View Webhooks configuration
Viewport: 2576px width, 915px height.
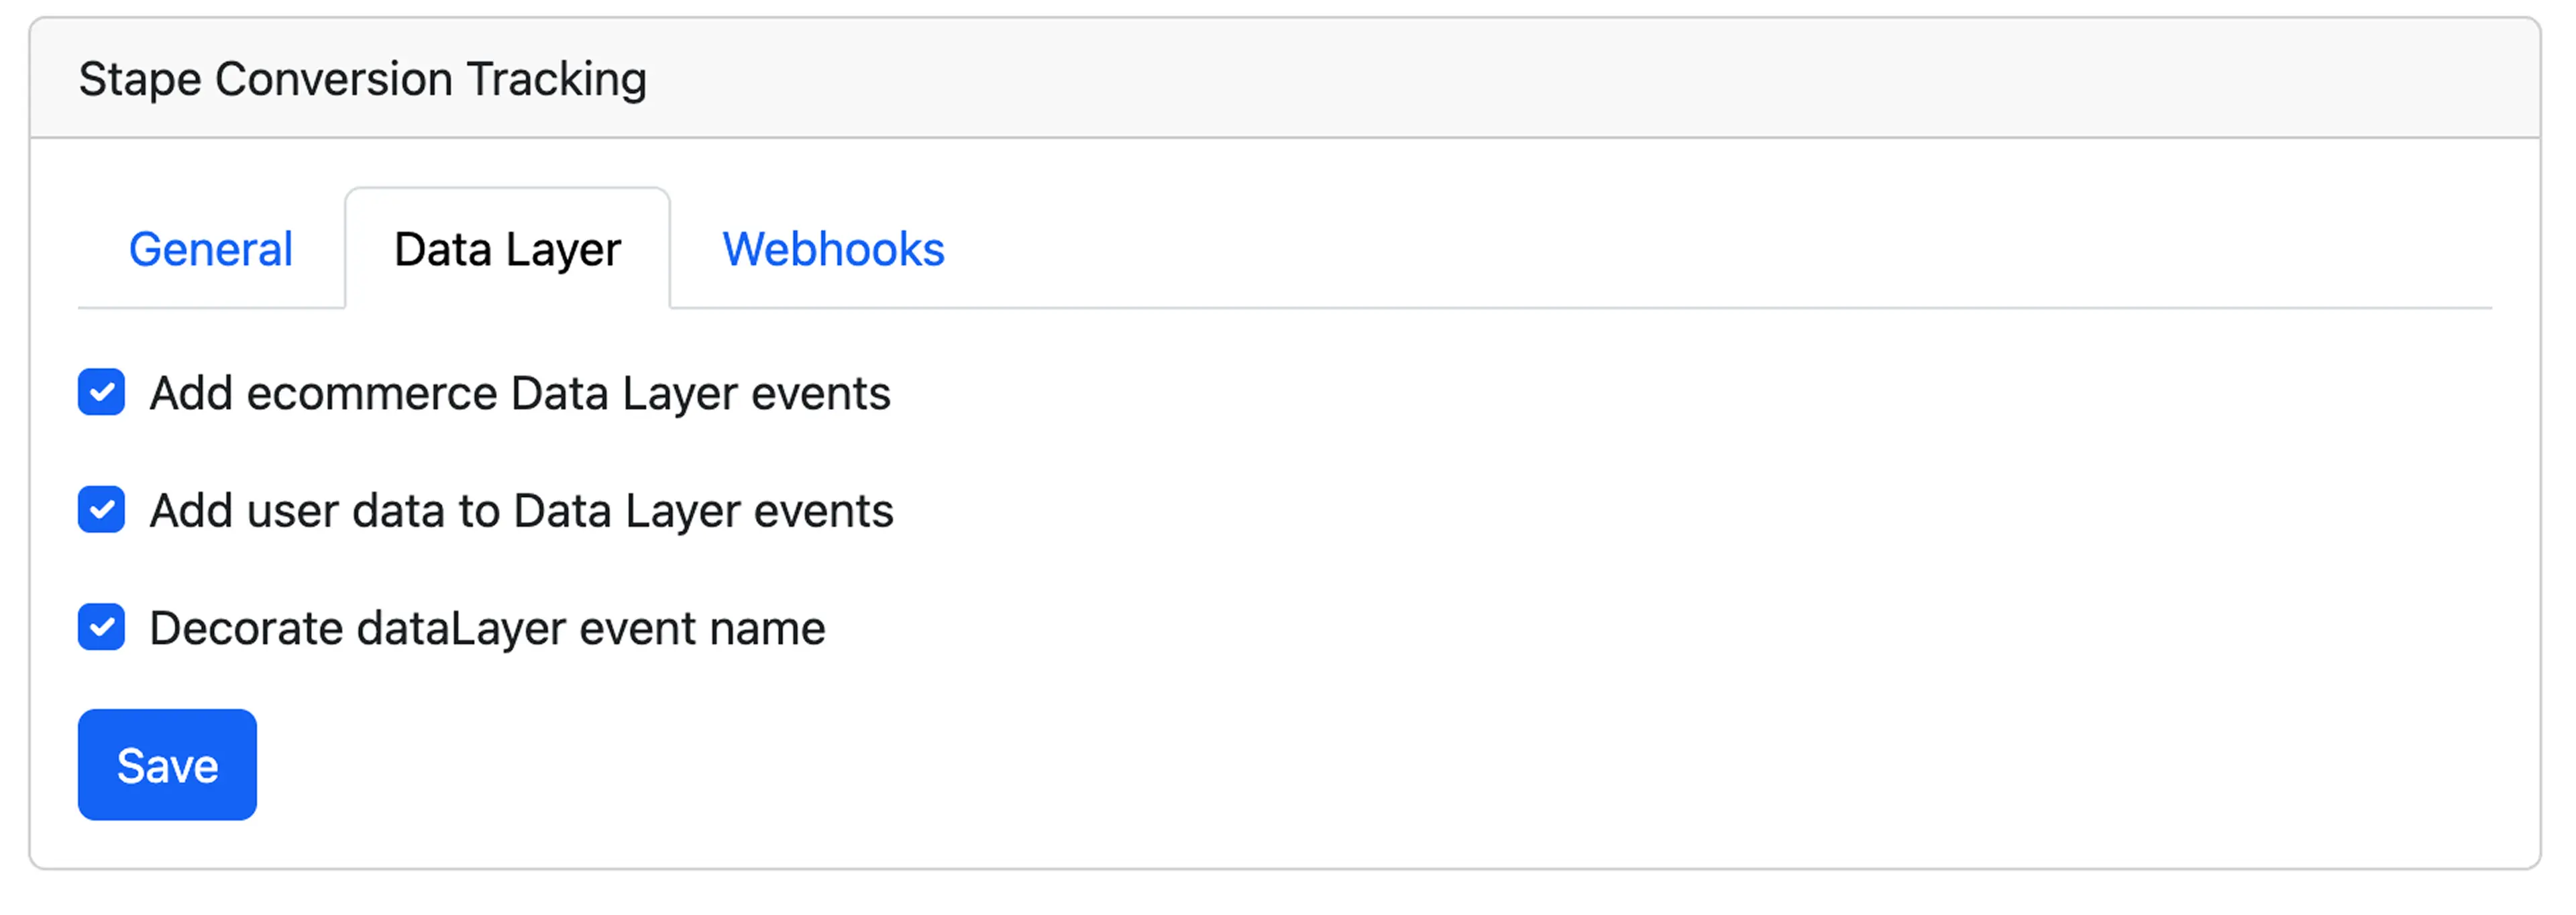point(833,249)
